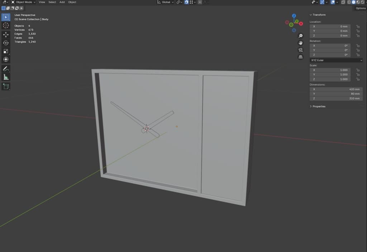Toggle X-ray mode
This screenshot has height=252, width=367.
click(x=343, y=2)
